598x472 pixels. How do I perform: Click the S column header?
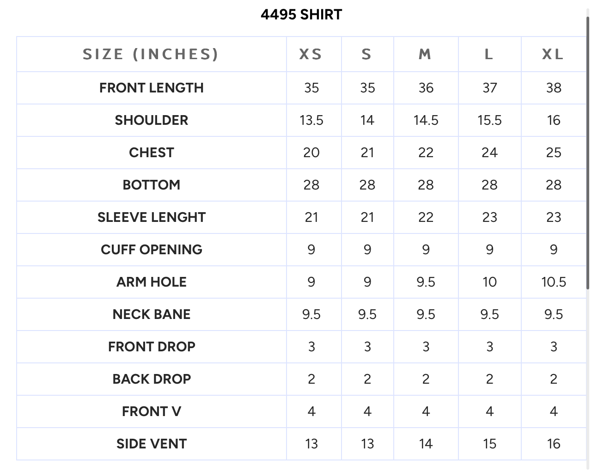(x=367, y=55)
